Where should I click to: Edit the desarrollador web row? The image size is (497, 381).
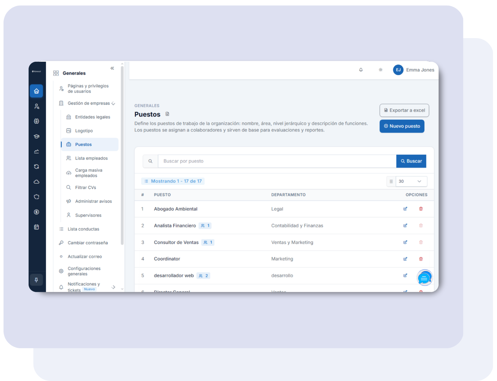405,276
